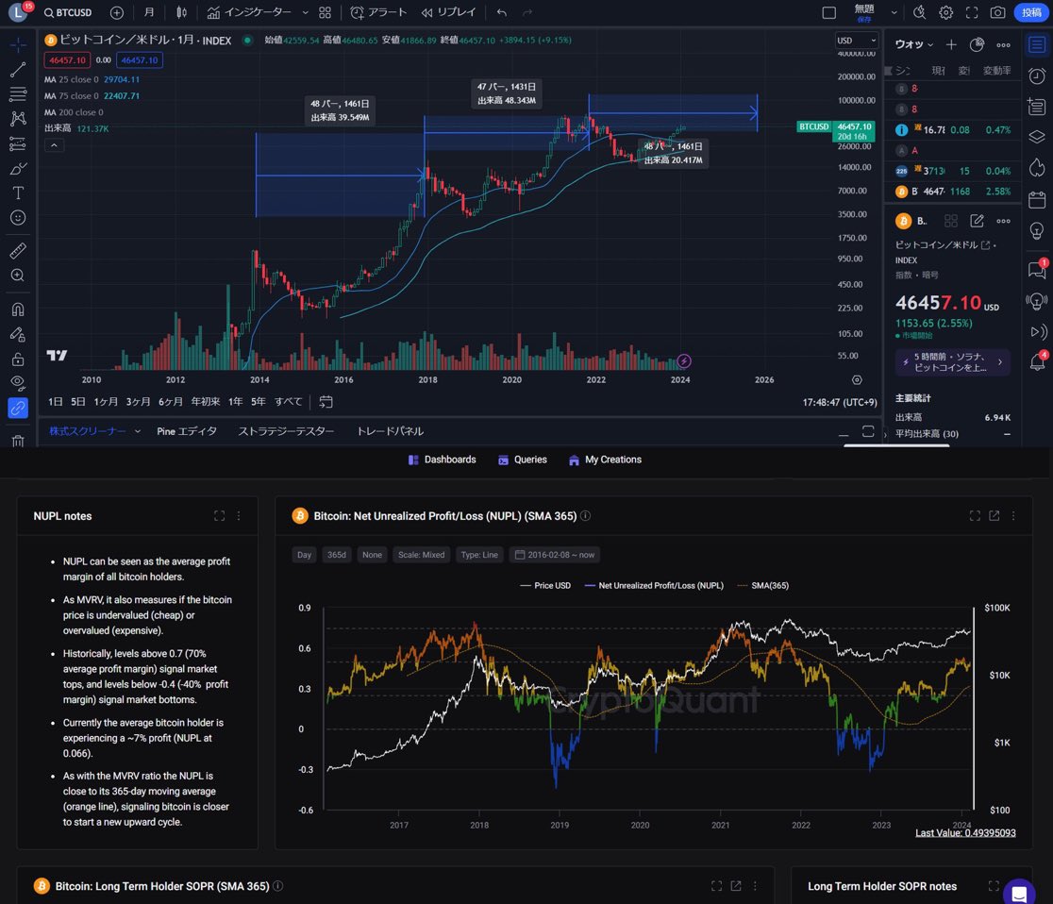This screenshot has height=904, width=1053.
Task: Lock all drawing tools
Action: pos(18,360)
